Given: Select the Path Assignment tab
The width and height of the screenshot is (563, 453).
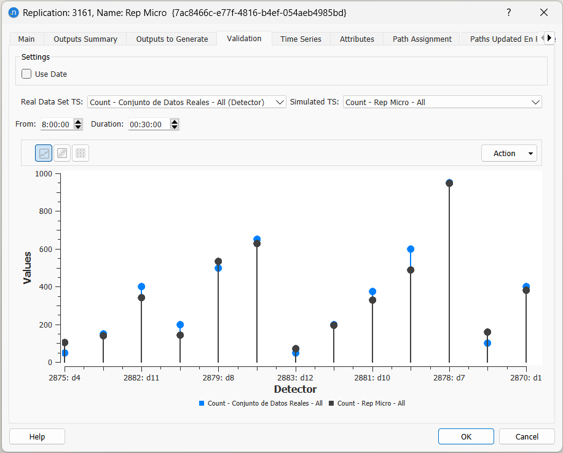Looking at the screenshot, I should pyautogui.click(x=422, y=39).
